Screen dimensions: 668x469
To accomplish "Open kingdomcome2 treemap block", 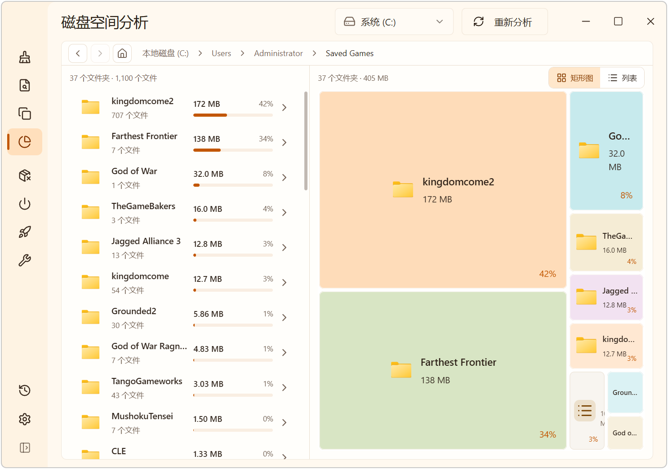I will coord(443,190).
